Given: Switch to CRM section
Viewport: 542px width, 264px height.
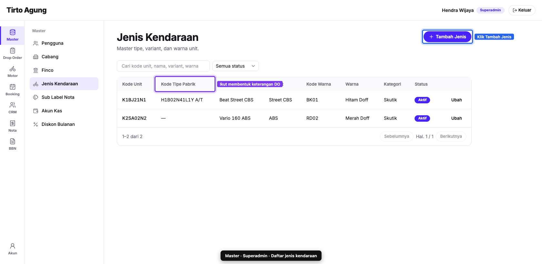Looking at the screenshot, I should click(x=12, y=108).
